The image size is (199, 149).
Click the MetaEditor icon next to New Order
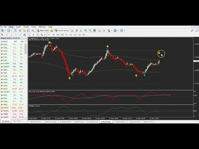(x=52, y=31)
